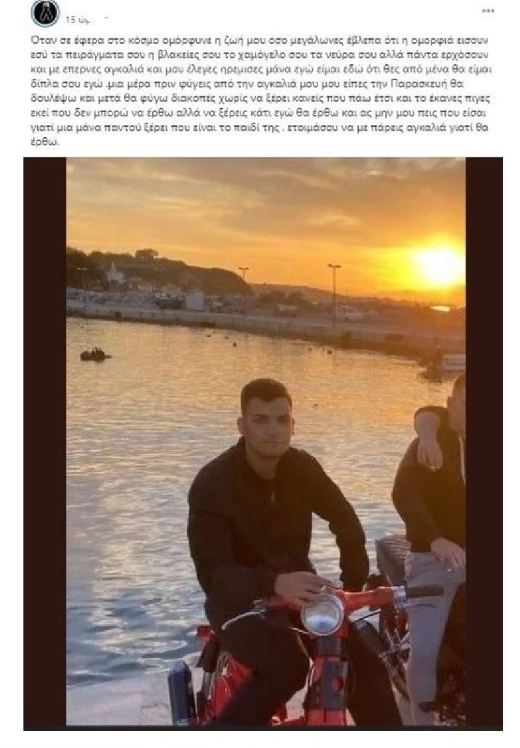Screen dimensions: 520x748
Task: Click the black left border of the photo
Action: point(45,444)
